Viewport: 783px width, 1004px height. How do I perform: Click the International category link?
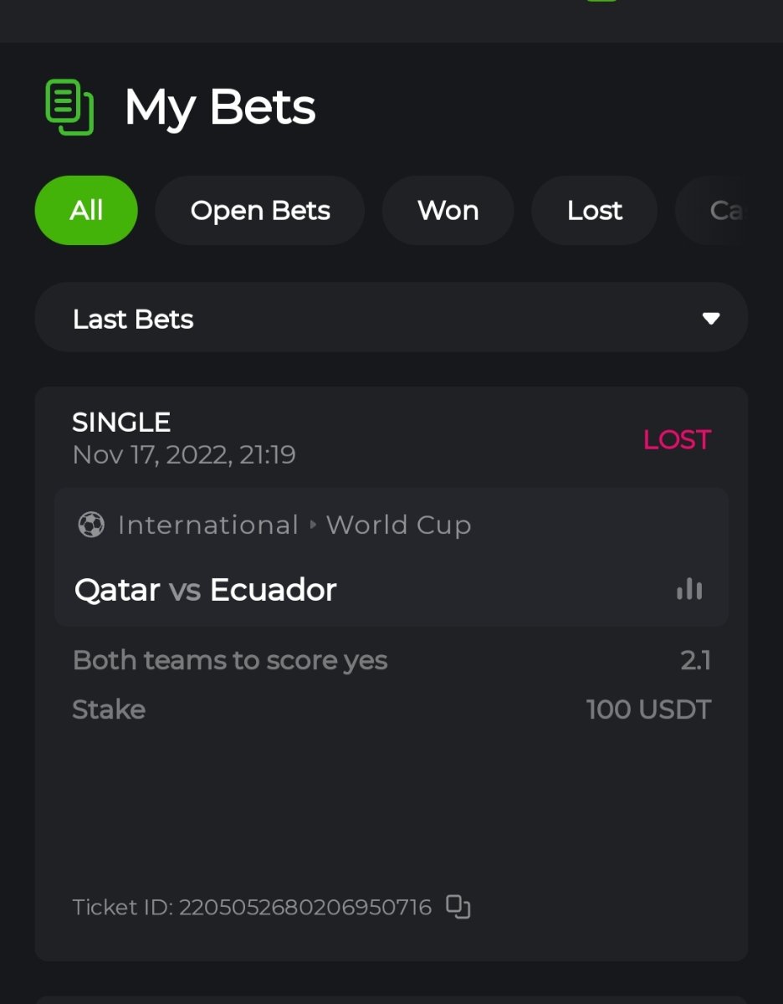[208, 525]
